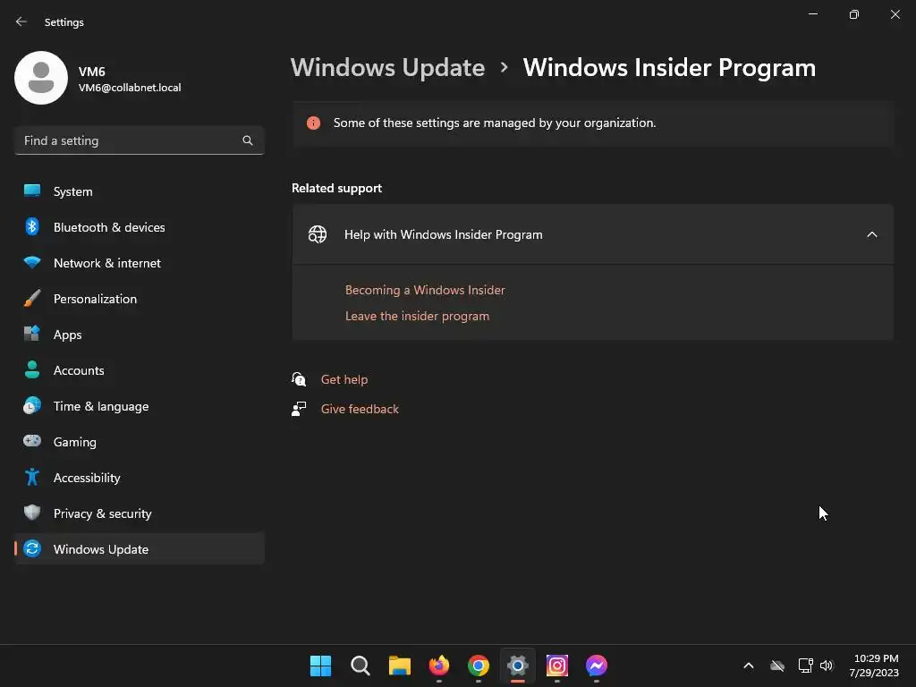Click the magnifier icon in search box

click(x=248, y=140)
